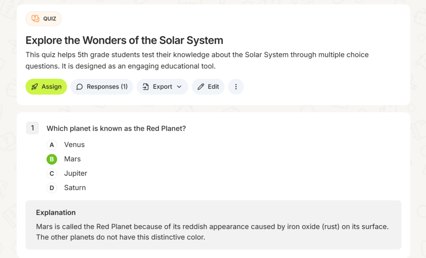Image resolution: width=426 pixels, height=258 pixels.
Task: Click question number 1 box
Action: pyautogui.click(x=32, y=128)
